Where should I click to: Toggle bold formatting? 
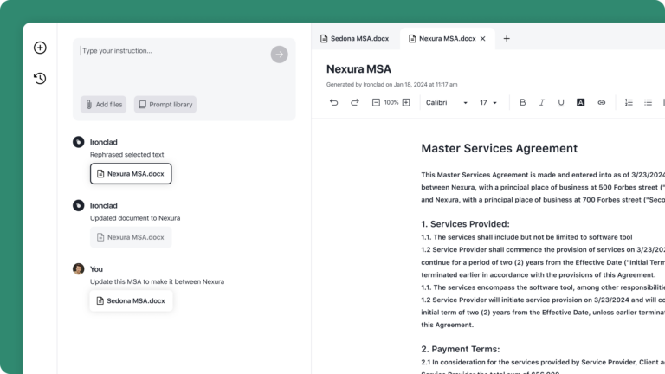(522, 102)
